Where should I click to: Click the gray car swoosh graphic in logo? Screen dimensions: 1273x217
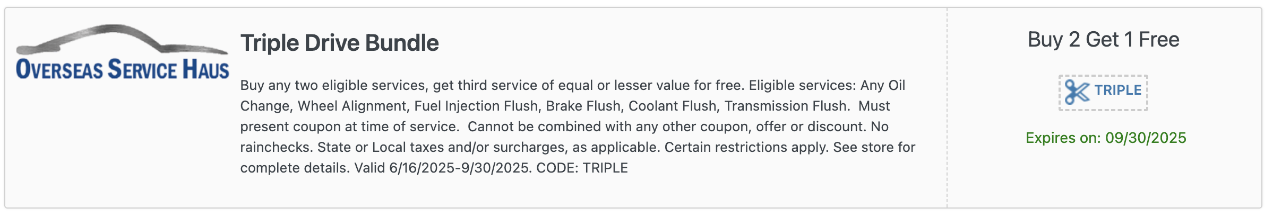pyautogui.click(x=122, y=39)
